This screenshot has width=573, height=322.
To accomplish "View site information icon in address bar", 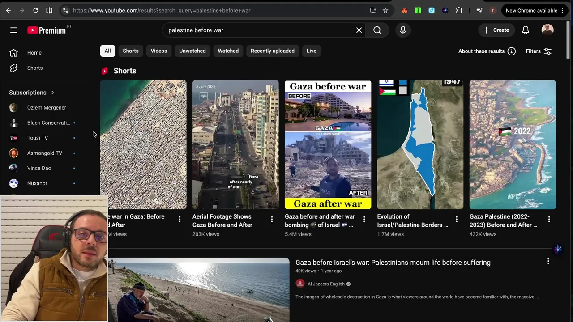I will click(65, 10).
